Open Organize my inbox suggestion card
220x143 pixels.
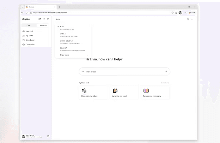[x=94, y=93]
